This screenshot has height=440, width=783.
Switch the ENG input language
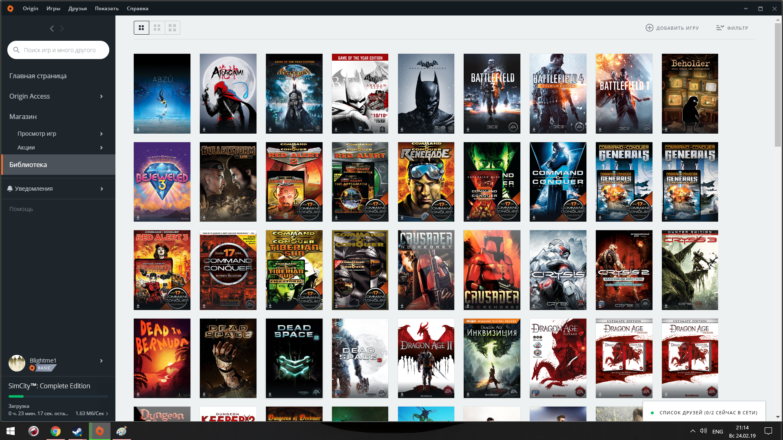click(718, 431)
